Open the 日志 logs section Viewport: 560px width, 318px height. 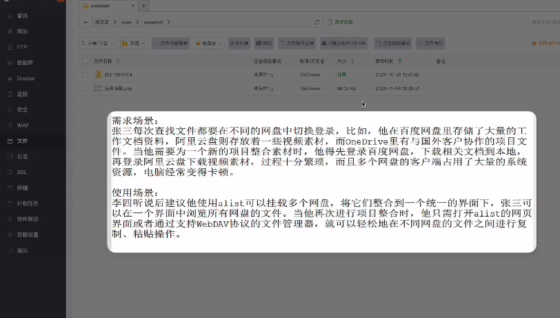click(x=22, y=157)
